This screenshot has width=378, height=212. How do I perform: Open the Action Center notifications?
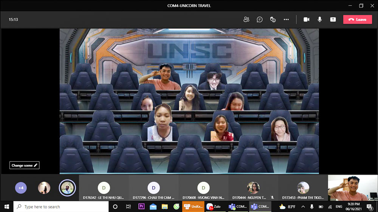(370, 207)
